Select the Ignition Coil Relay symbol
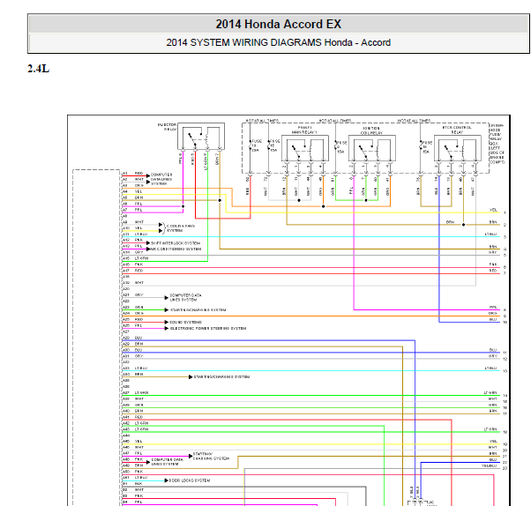Screen dimensions: 531x506 pos(372,148)
